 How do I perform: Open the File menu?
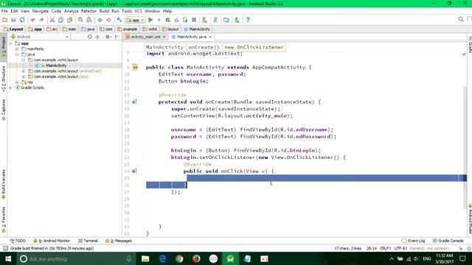point(4,11)
